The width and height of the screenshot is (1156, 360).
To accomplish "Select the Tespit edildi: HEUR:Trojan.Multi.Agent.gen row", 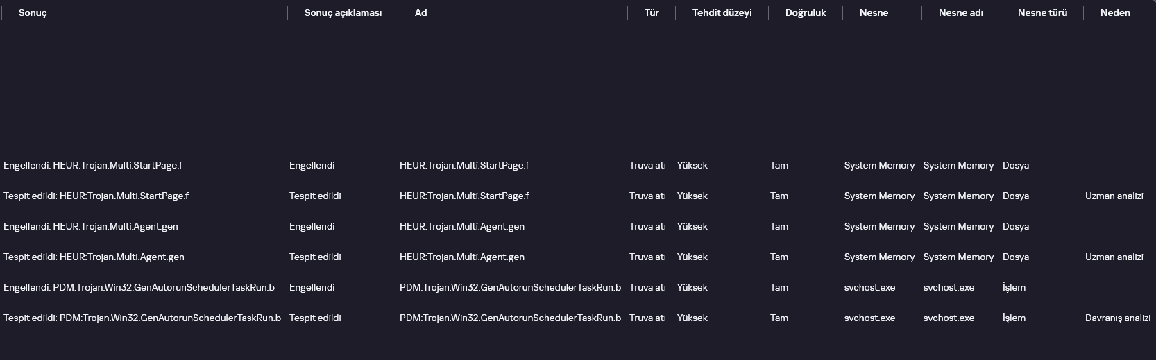I will click(578, 257).
